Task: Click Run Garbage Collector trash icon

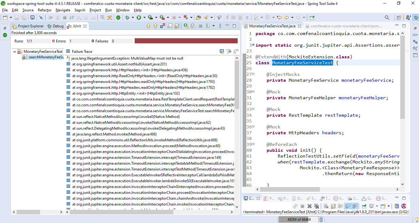Action: click(x=321, y=219)
